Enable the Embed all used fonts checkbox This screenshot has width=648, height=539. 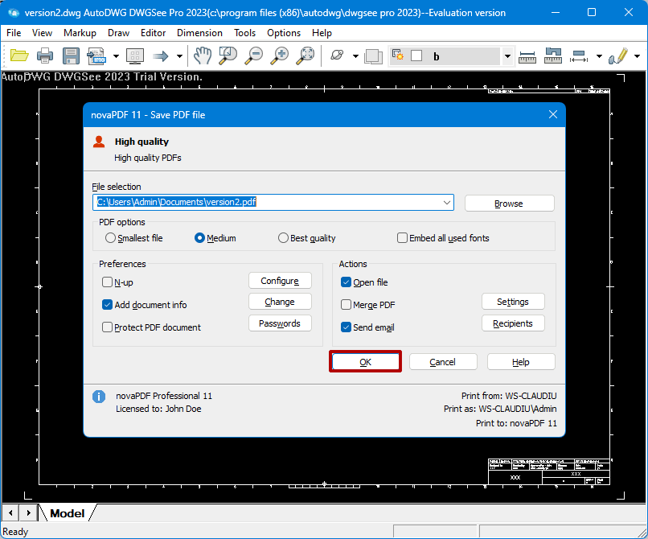(x=402, y=237)
